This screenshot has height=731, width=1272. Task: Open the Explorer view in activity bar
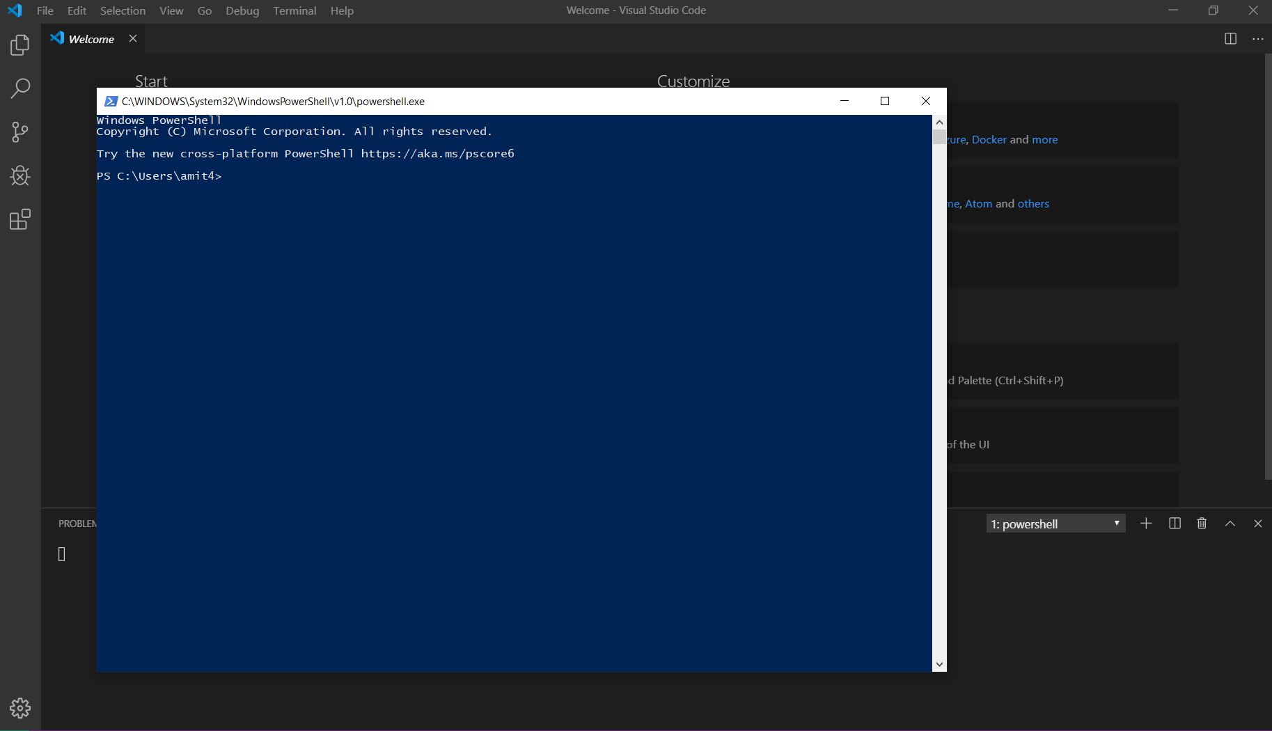tap(20, 45)
